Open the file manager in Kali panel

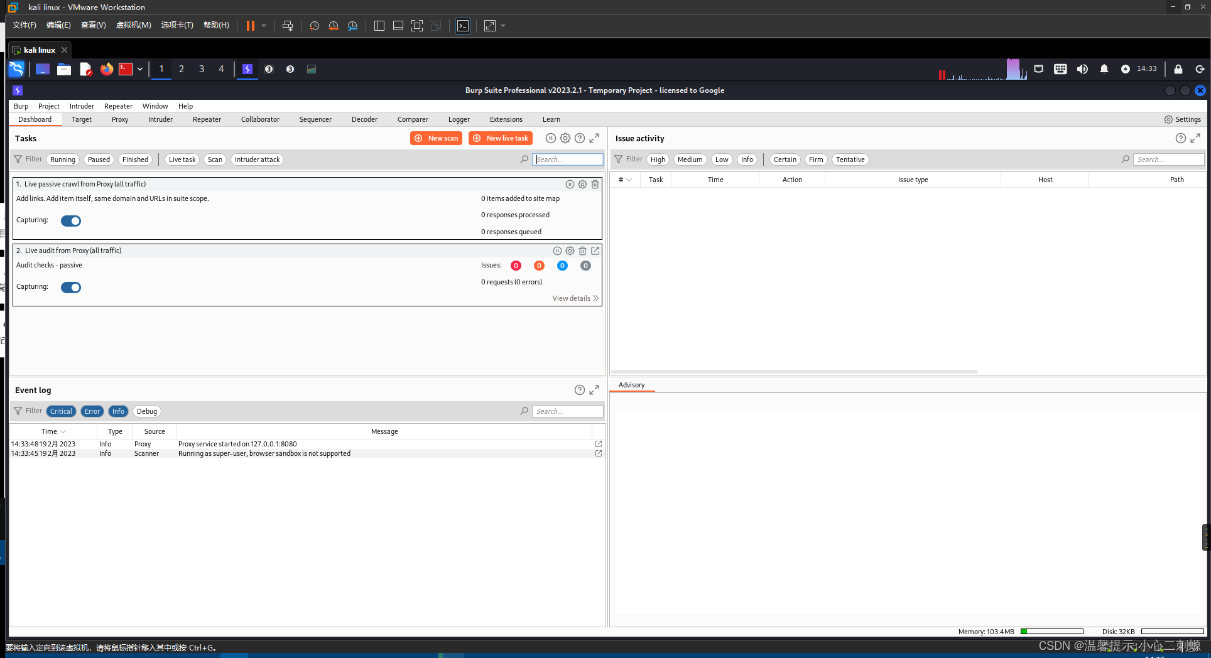pos(64,69)
